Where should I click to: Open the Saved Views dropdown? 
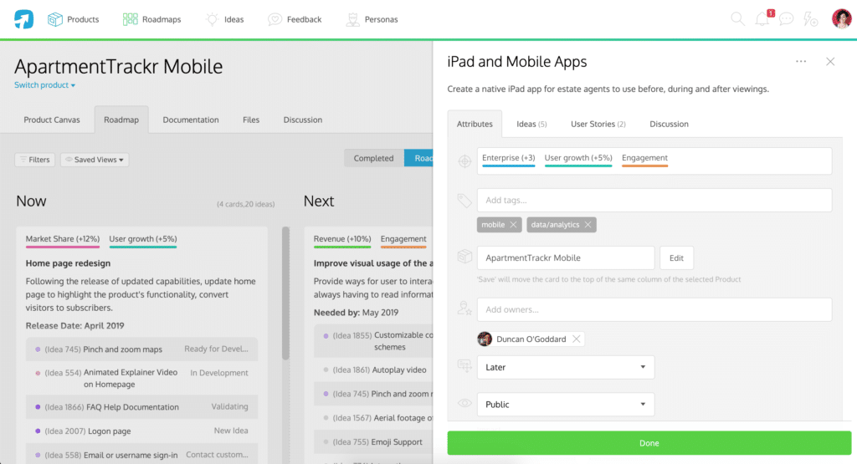click(95, 160)
